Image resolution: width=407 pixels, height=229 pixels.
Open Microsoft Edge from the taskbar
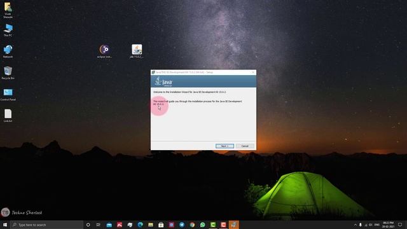click(140, 225)
